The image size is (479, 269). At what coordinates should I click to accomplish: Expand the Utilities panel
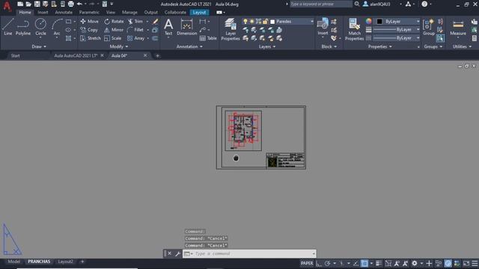point(462,46)
